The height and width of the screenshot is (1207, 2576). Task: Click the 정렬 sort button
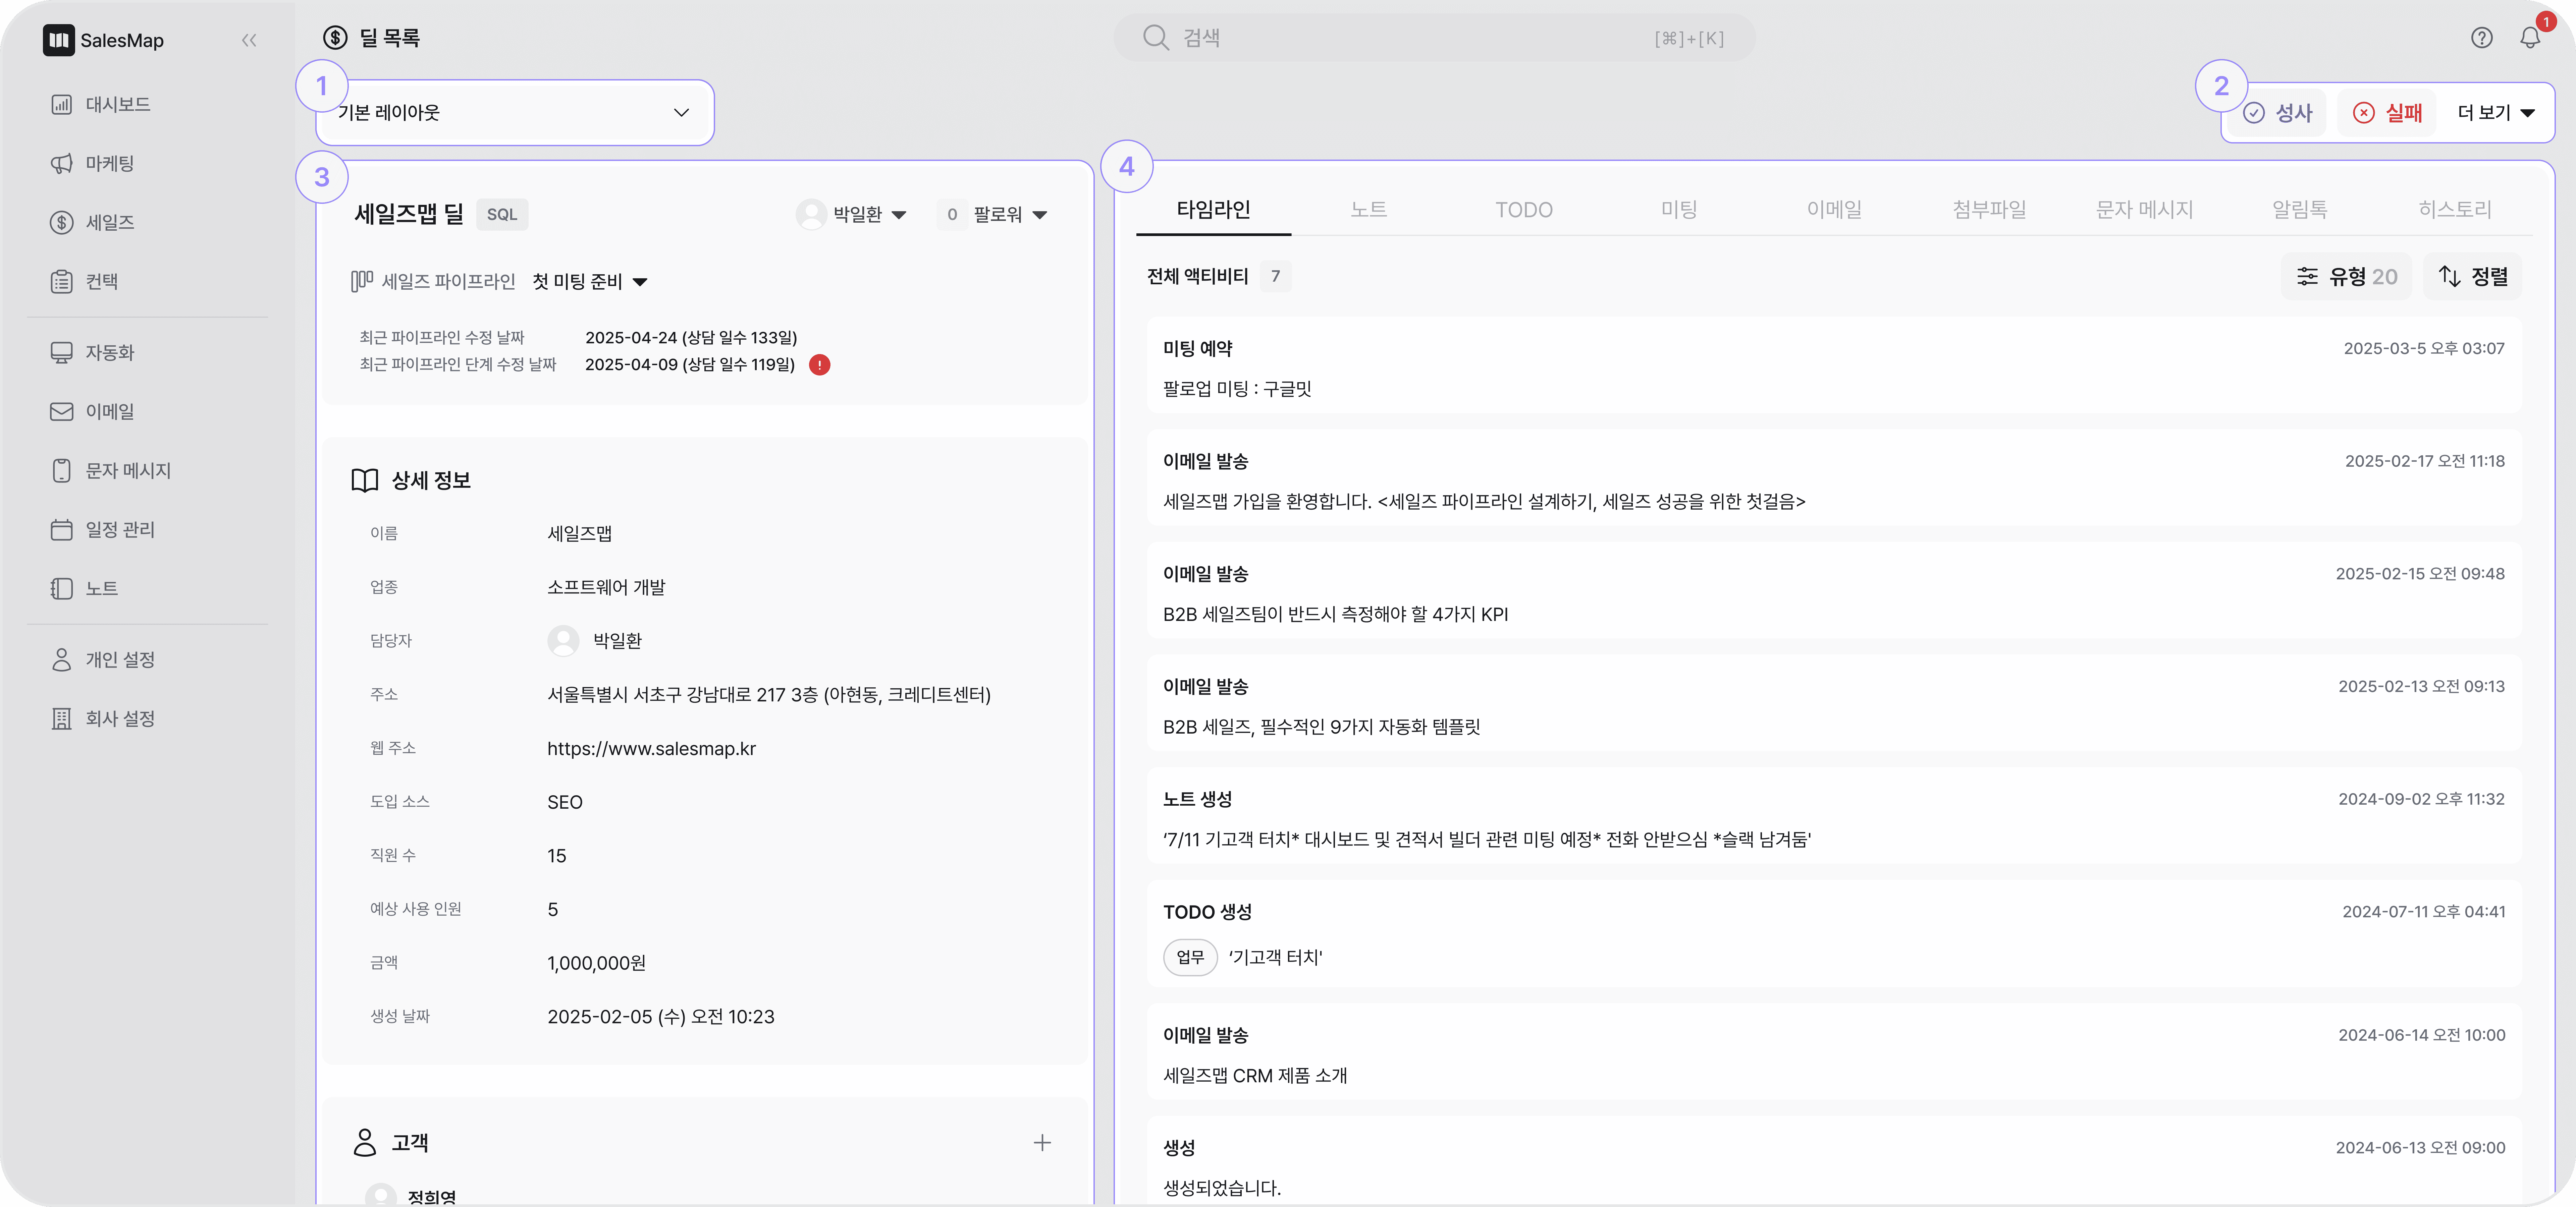coord(2473,277)
